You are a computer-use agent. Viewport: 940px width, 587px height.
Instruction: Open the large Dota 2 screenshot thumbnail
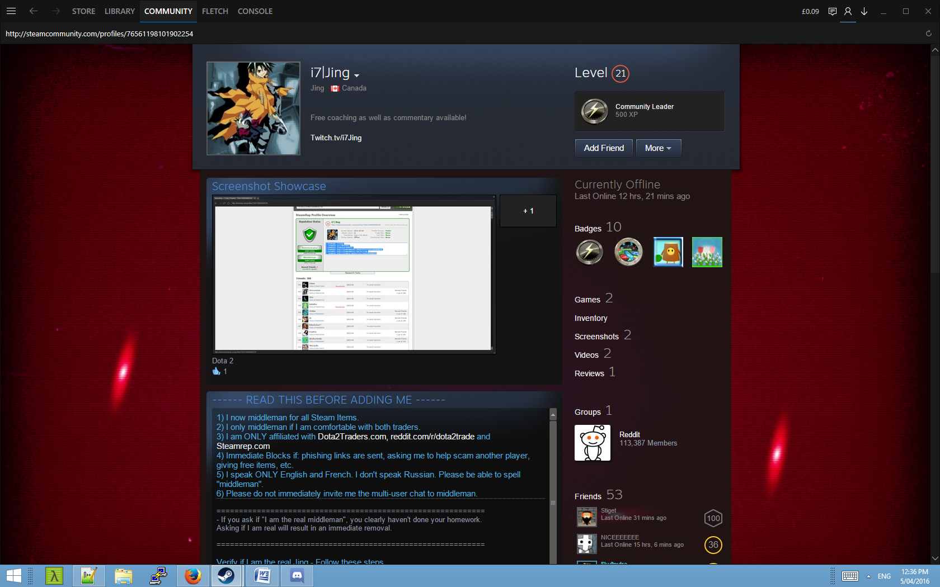click(354, 274)
